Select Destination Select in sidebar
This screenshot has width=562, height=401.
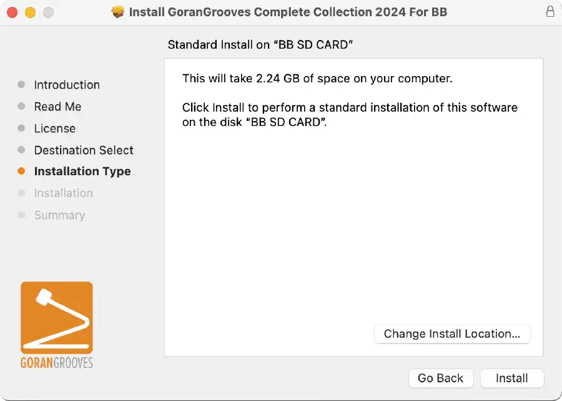click(84, 150)
